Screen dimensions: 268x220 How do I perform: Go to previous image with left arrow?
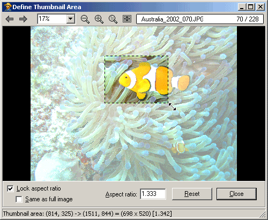[x=10, y=19]
